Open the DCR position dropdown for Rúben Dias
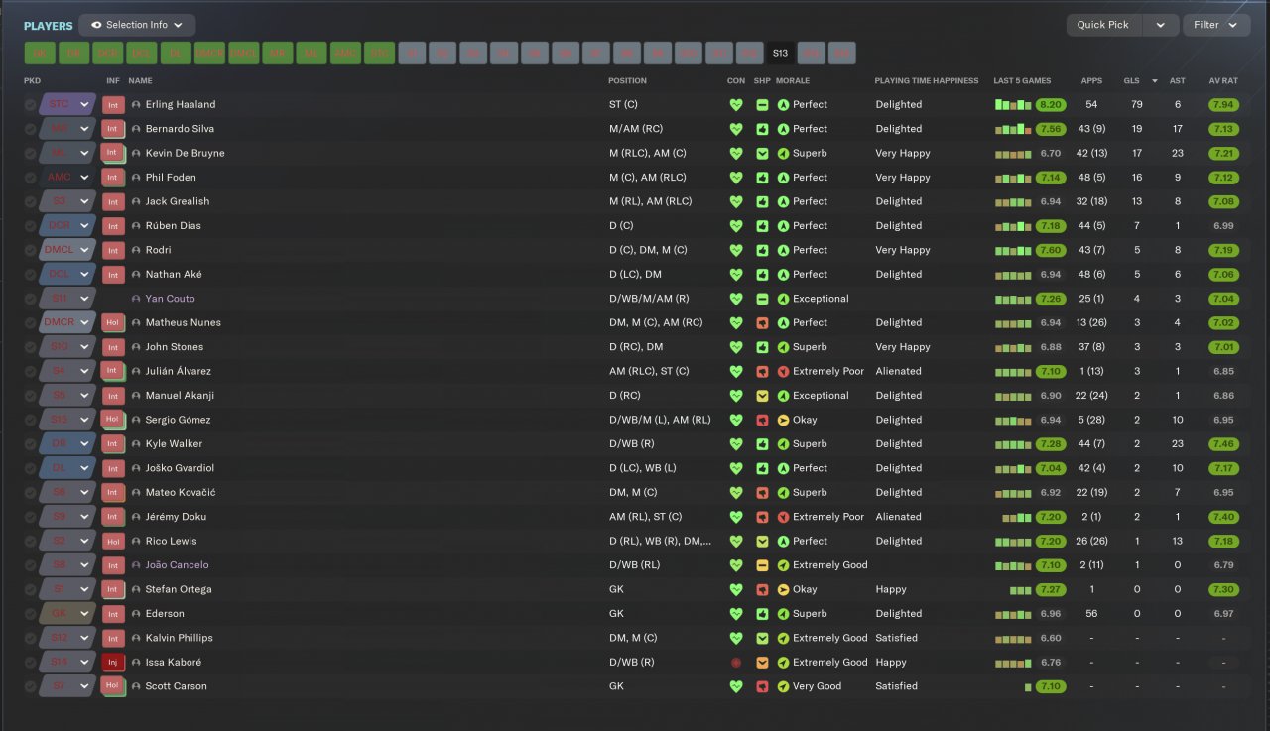 pyautogui.click(x=67, y=225)
